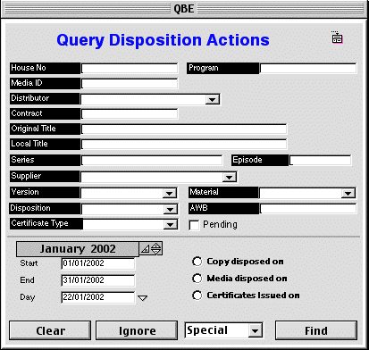Expand the Disposition dropdown

click(x=170, y=210)
